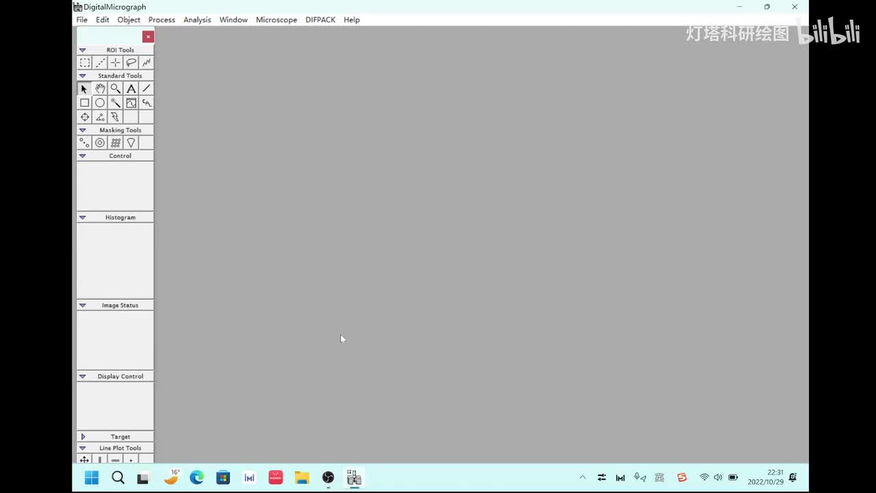Screen dimensions: 876x493
Task: Open the Microscope menu
Action: tap(276, 20)
